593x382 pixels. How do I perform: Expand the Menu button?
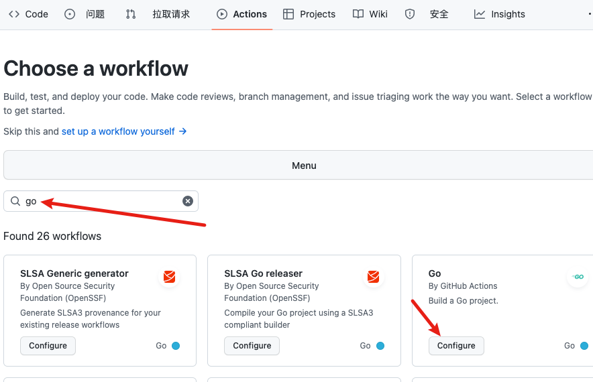pos(304,166)
